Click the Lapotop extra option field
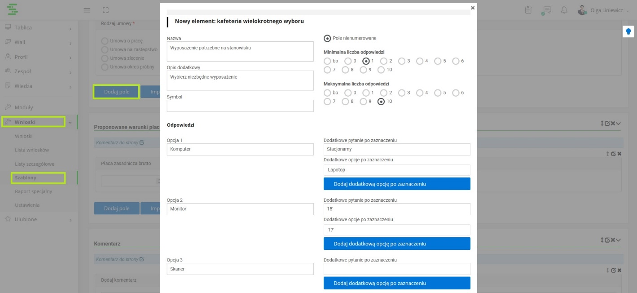 click(x=397, y=170)
